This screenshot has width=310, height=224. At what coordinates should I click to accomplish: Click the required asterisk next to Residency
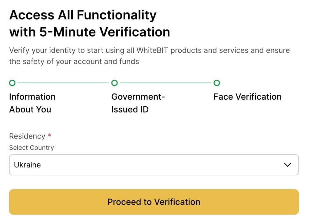coord(49,135)
